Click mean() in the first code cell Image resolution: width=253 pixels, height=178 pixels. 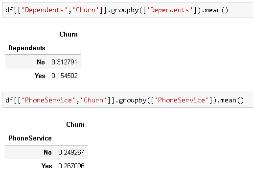click(216, 10)
